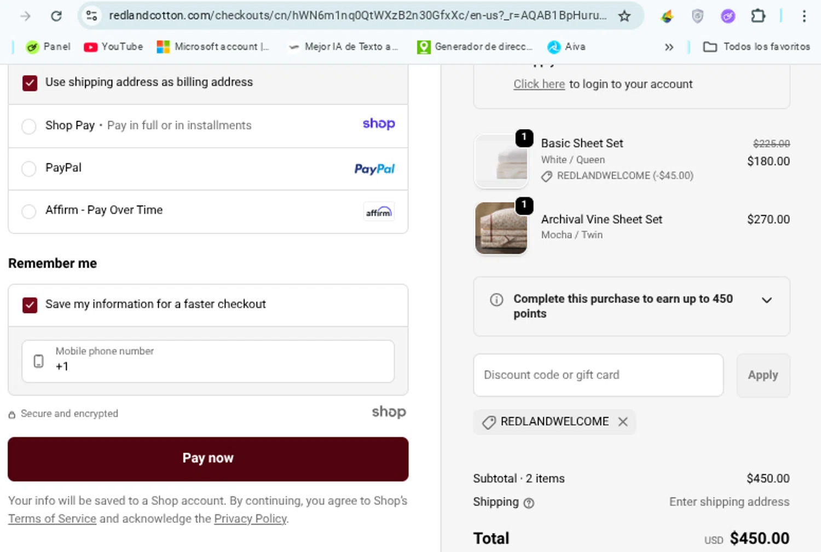
Task: Click the Shop logo in Shop Pay row
Action: (379, 124)
